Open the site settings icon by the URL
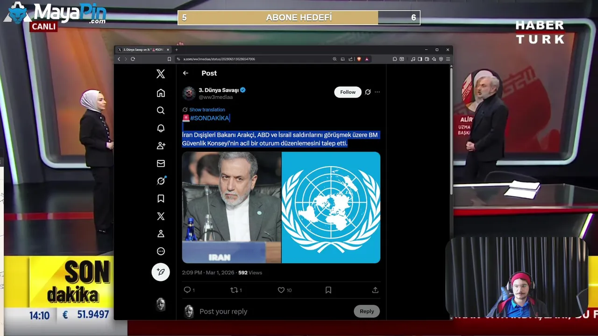This screenshot has width=598, height=336. click(178, 59)
